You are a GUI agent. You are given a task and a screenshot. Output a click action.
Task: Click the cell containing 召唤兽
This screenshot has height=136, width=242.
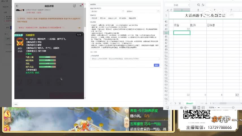pos(215,25)
